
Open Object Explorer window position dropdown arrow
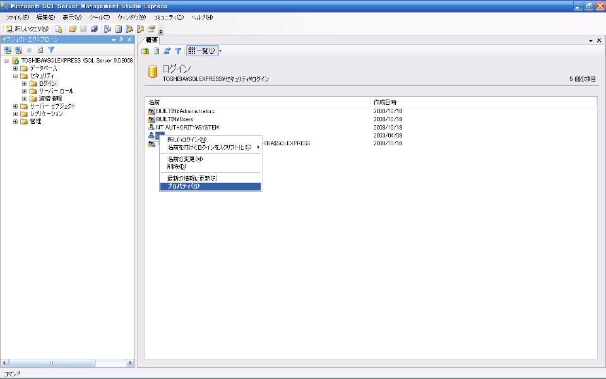click(x=114, y=39)
